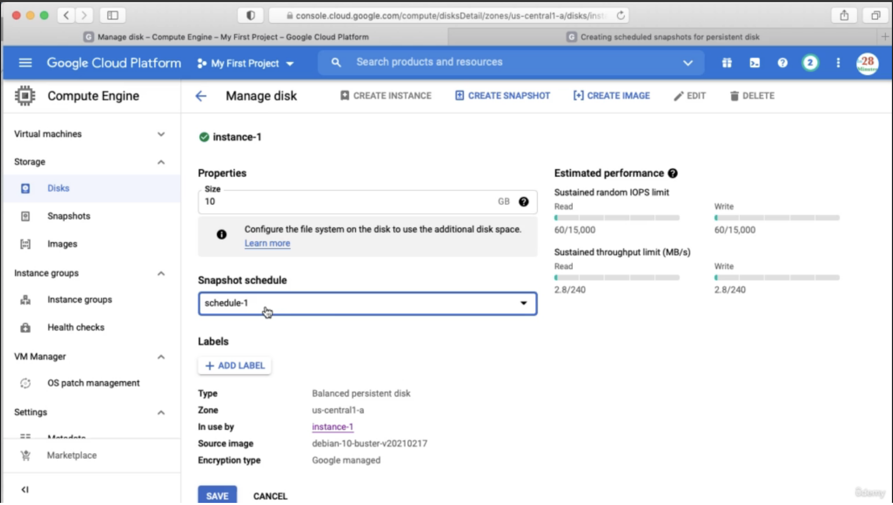Click the Snapshots sidebar icon

[25, 216]
